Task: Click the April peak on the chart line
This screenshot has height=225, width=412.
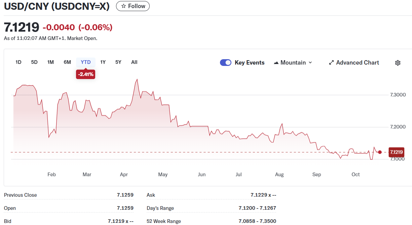Action: coord(137,80)
